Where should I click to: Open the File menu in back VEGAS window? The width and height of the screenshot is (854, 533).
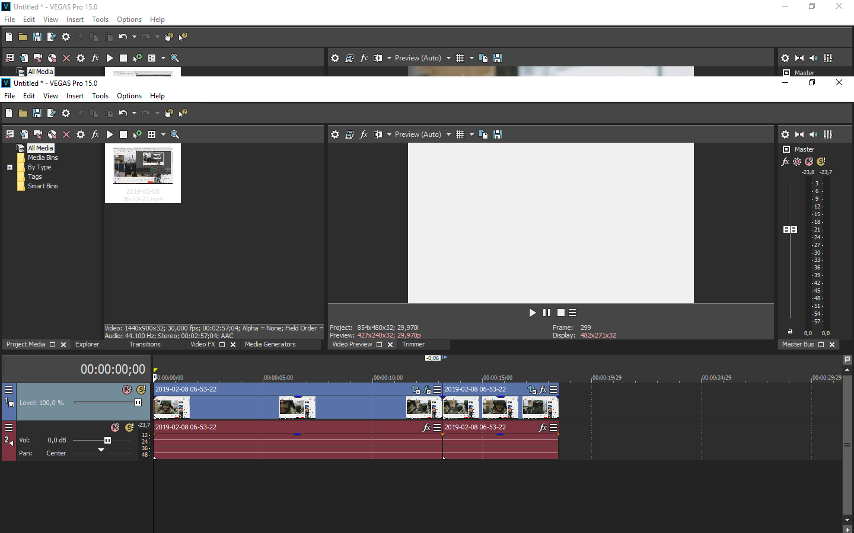pos(9,20)
